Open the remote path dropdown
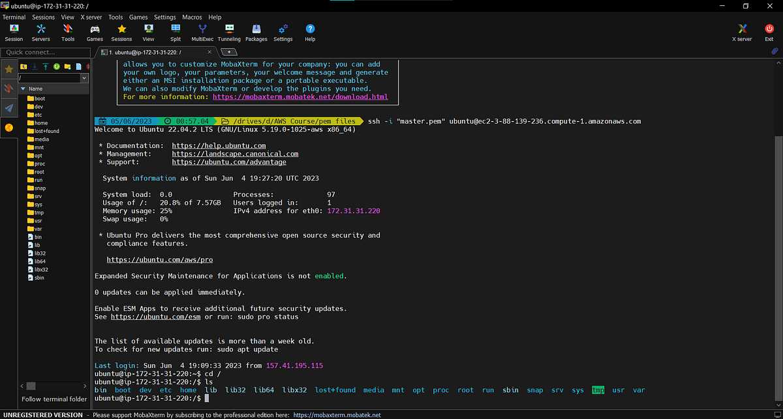The height and width of the screenshot is (419, 783). (x=84, y=78)
